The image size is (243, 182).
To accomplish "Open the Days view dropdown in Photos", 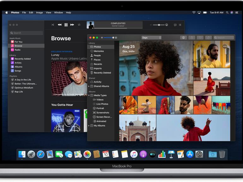I will (x=151, y=37).
